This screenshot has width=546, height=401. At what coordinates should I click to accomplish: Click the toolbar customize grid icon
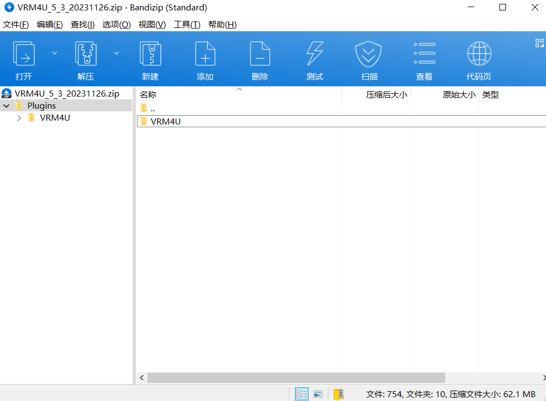[x=539, y=43]
